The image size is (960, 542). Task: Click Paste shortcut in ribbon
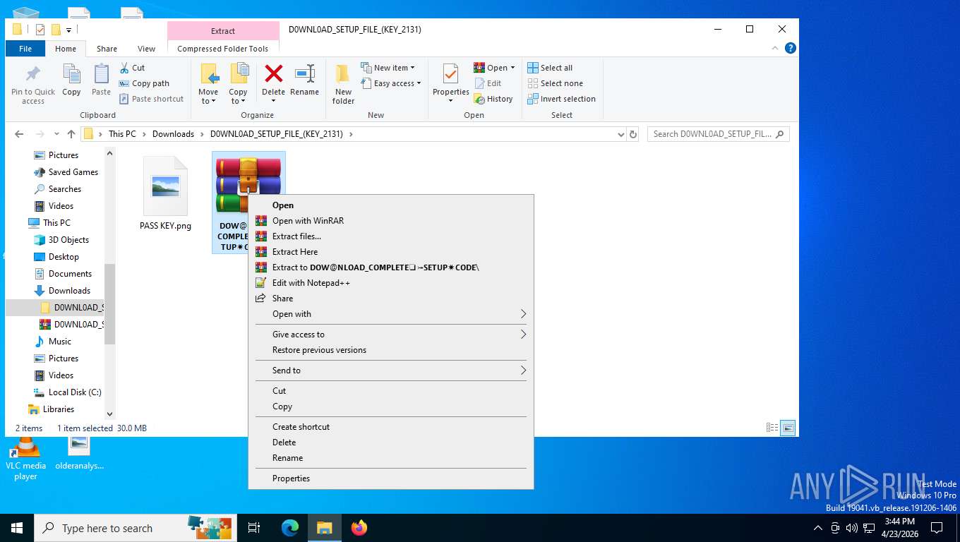[x=151, y=99]
